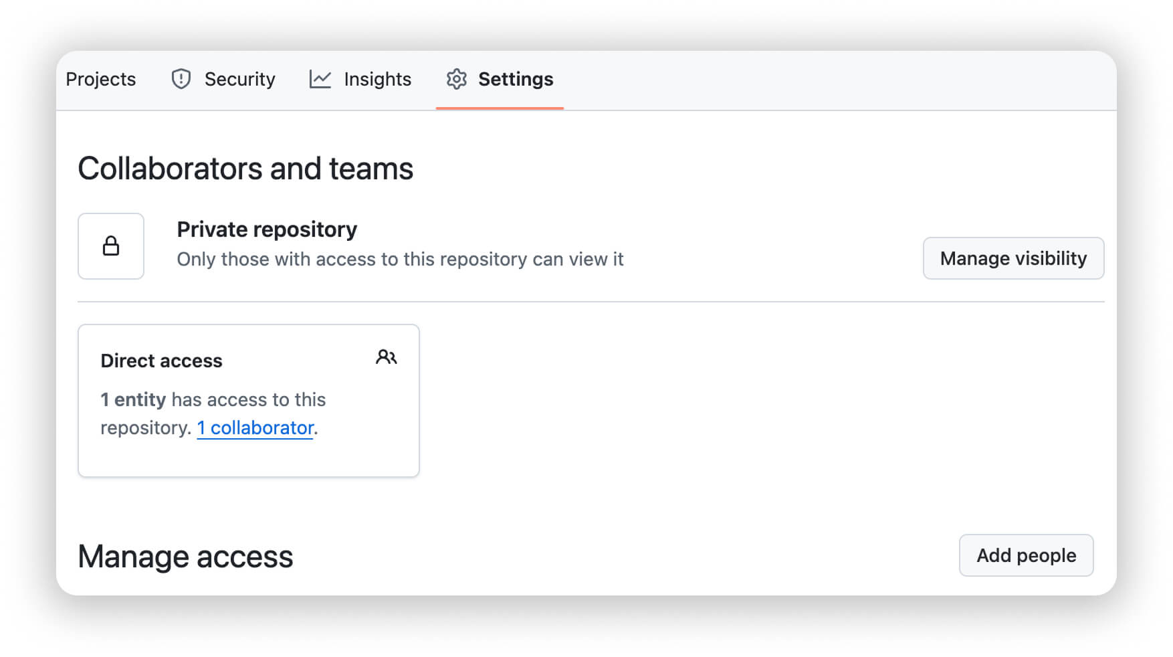Click the lock icon for private repository
Image resolution: width=1173 pixels, height=657 pixels.
[111, 246]
